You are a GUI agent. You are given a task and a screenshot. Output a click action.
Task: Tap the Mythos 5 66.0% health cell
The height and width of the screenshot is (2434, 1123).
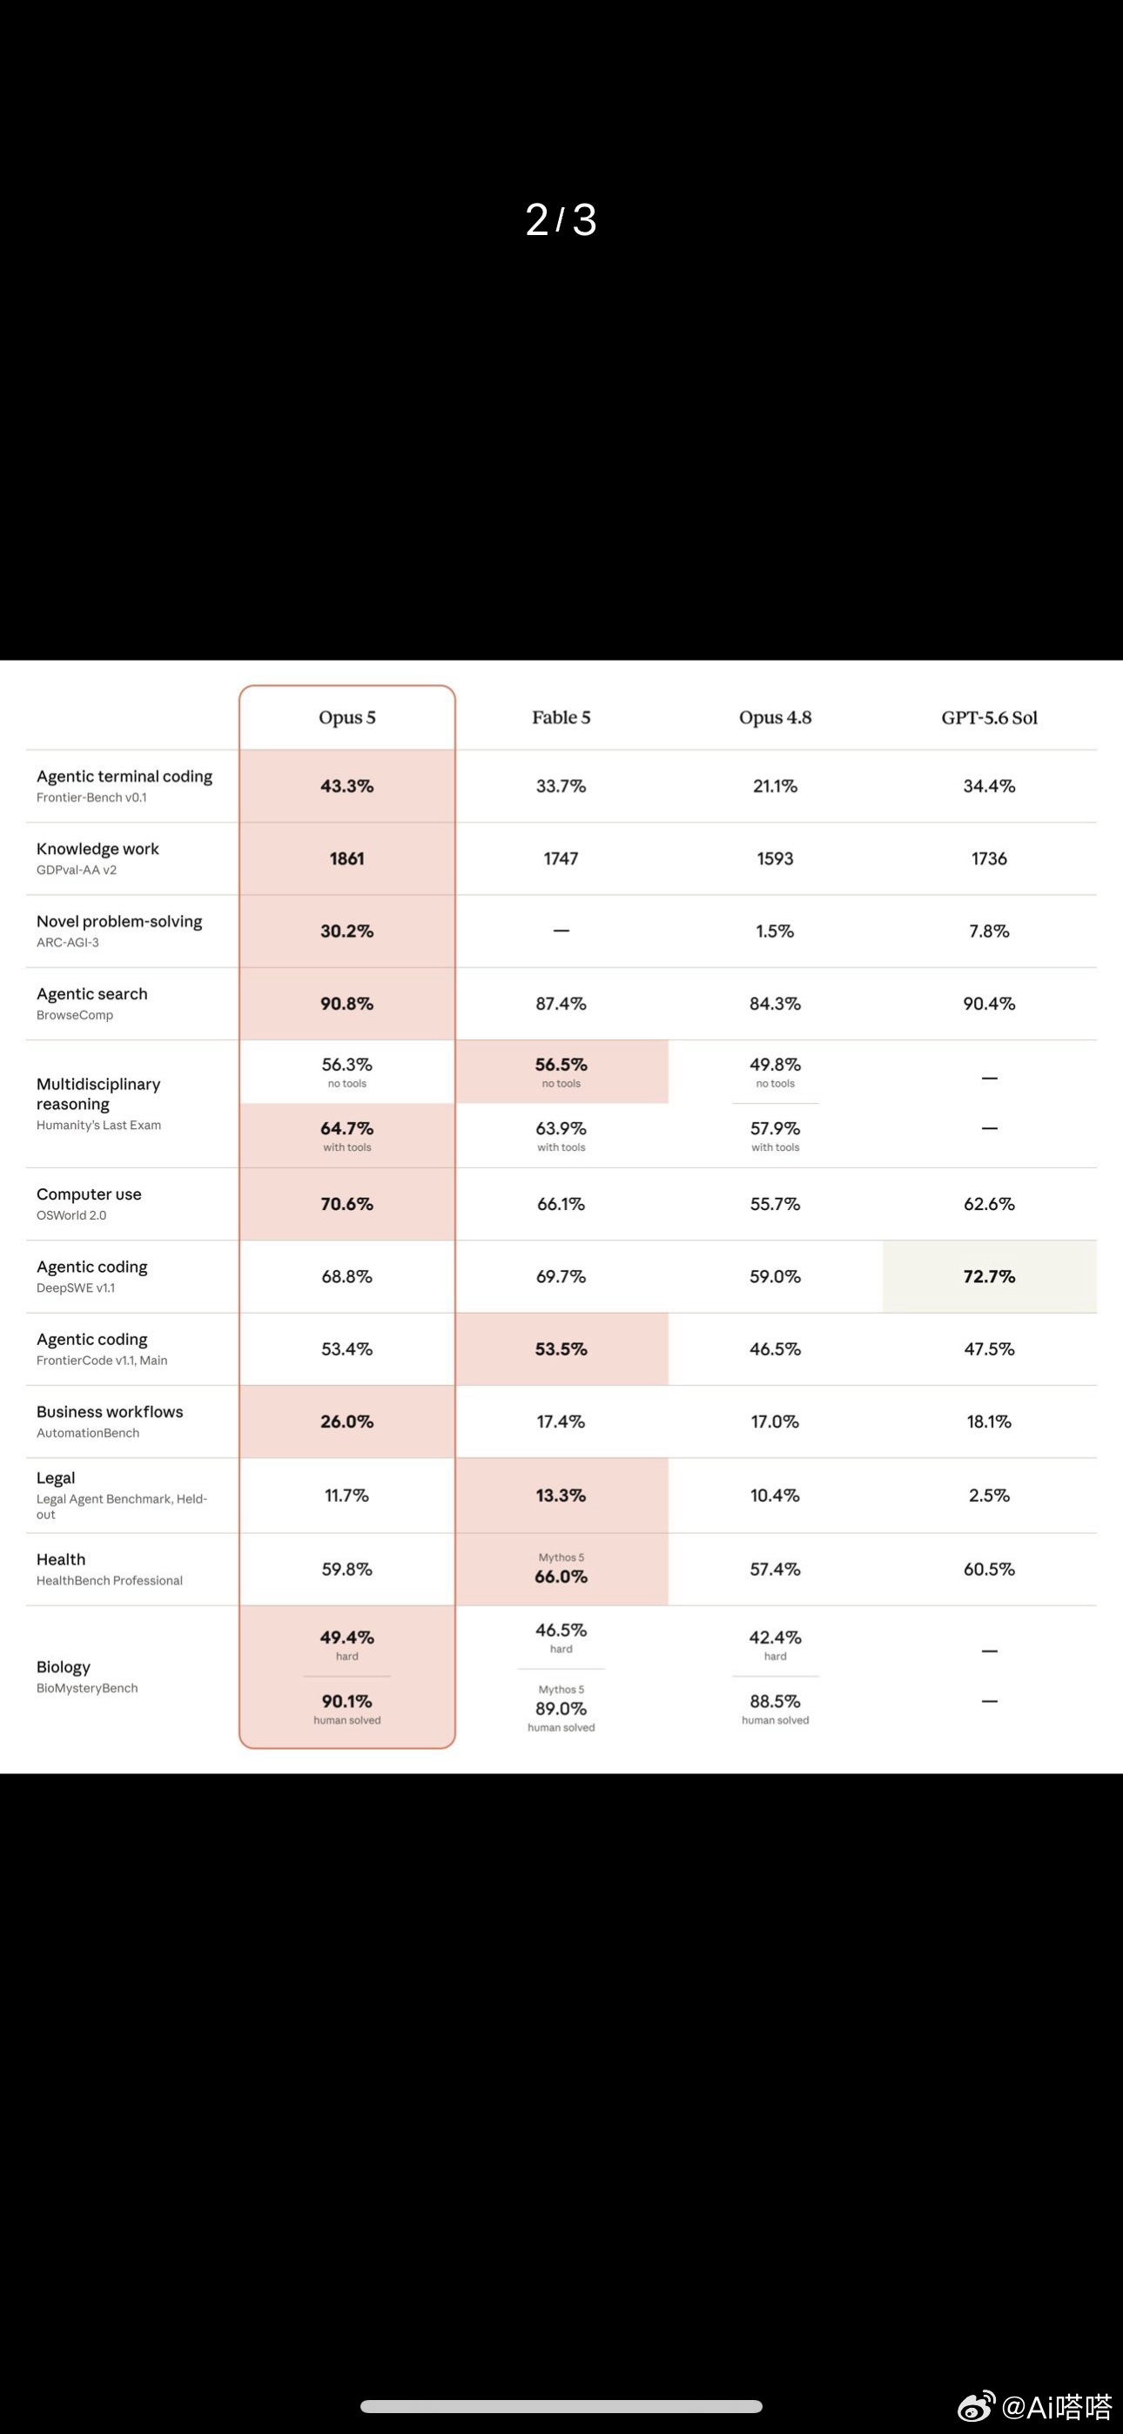pyautogui.click(x=561, y=1569)
